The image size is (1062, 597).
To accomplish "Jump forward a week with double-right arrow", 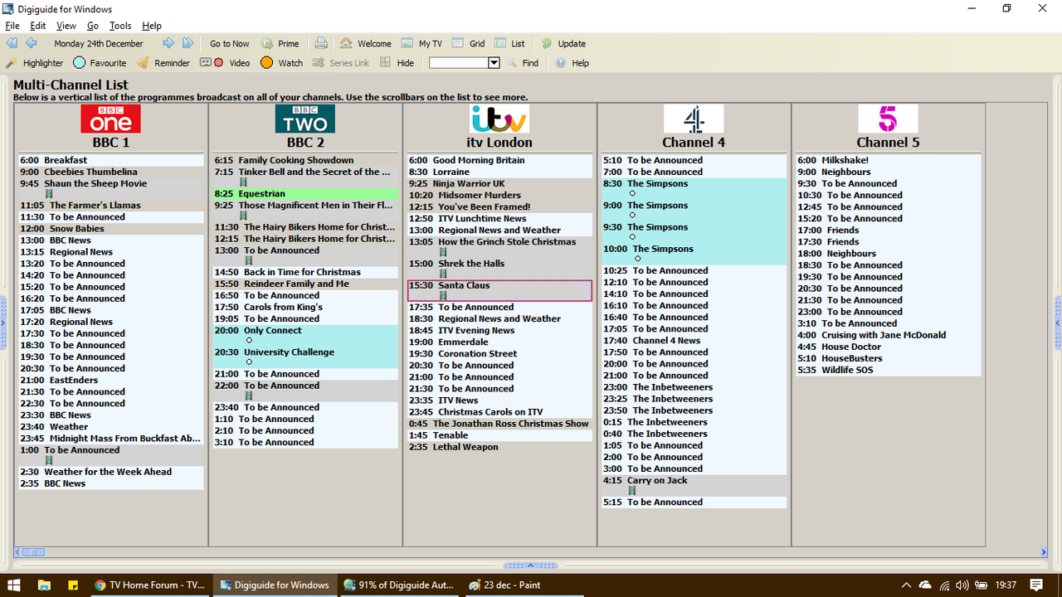I will point(188,43).
